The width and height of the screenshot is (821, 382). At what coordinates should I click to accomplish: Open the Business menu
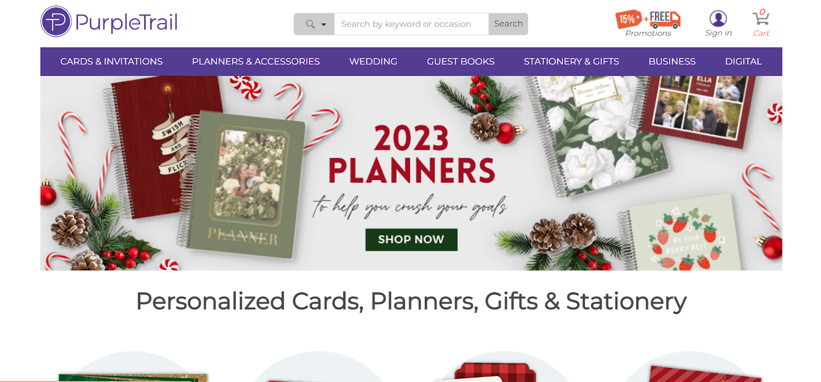672,62
